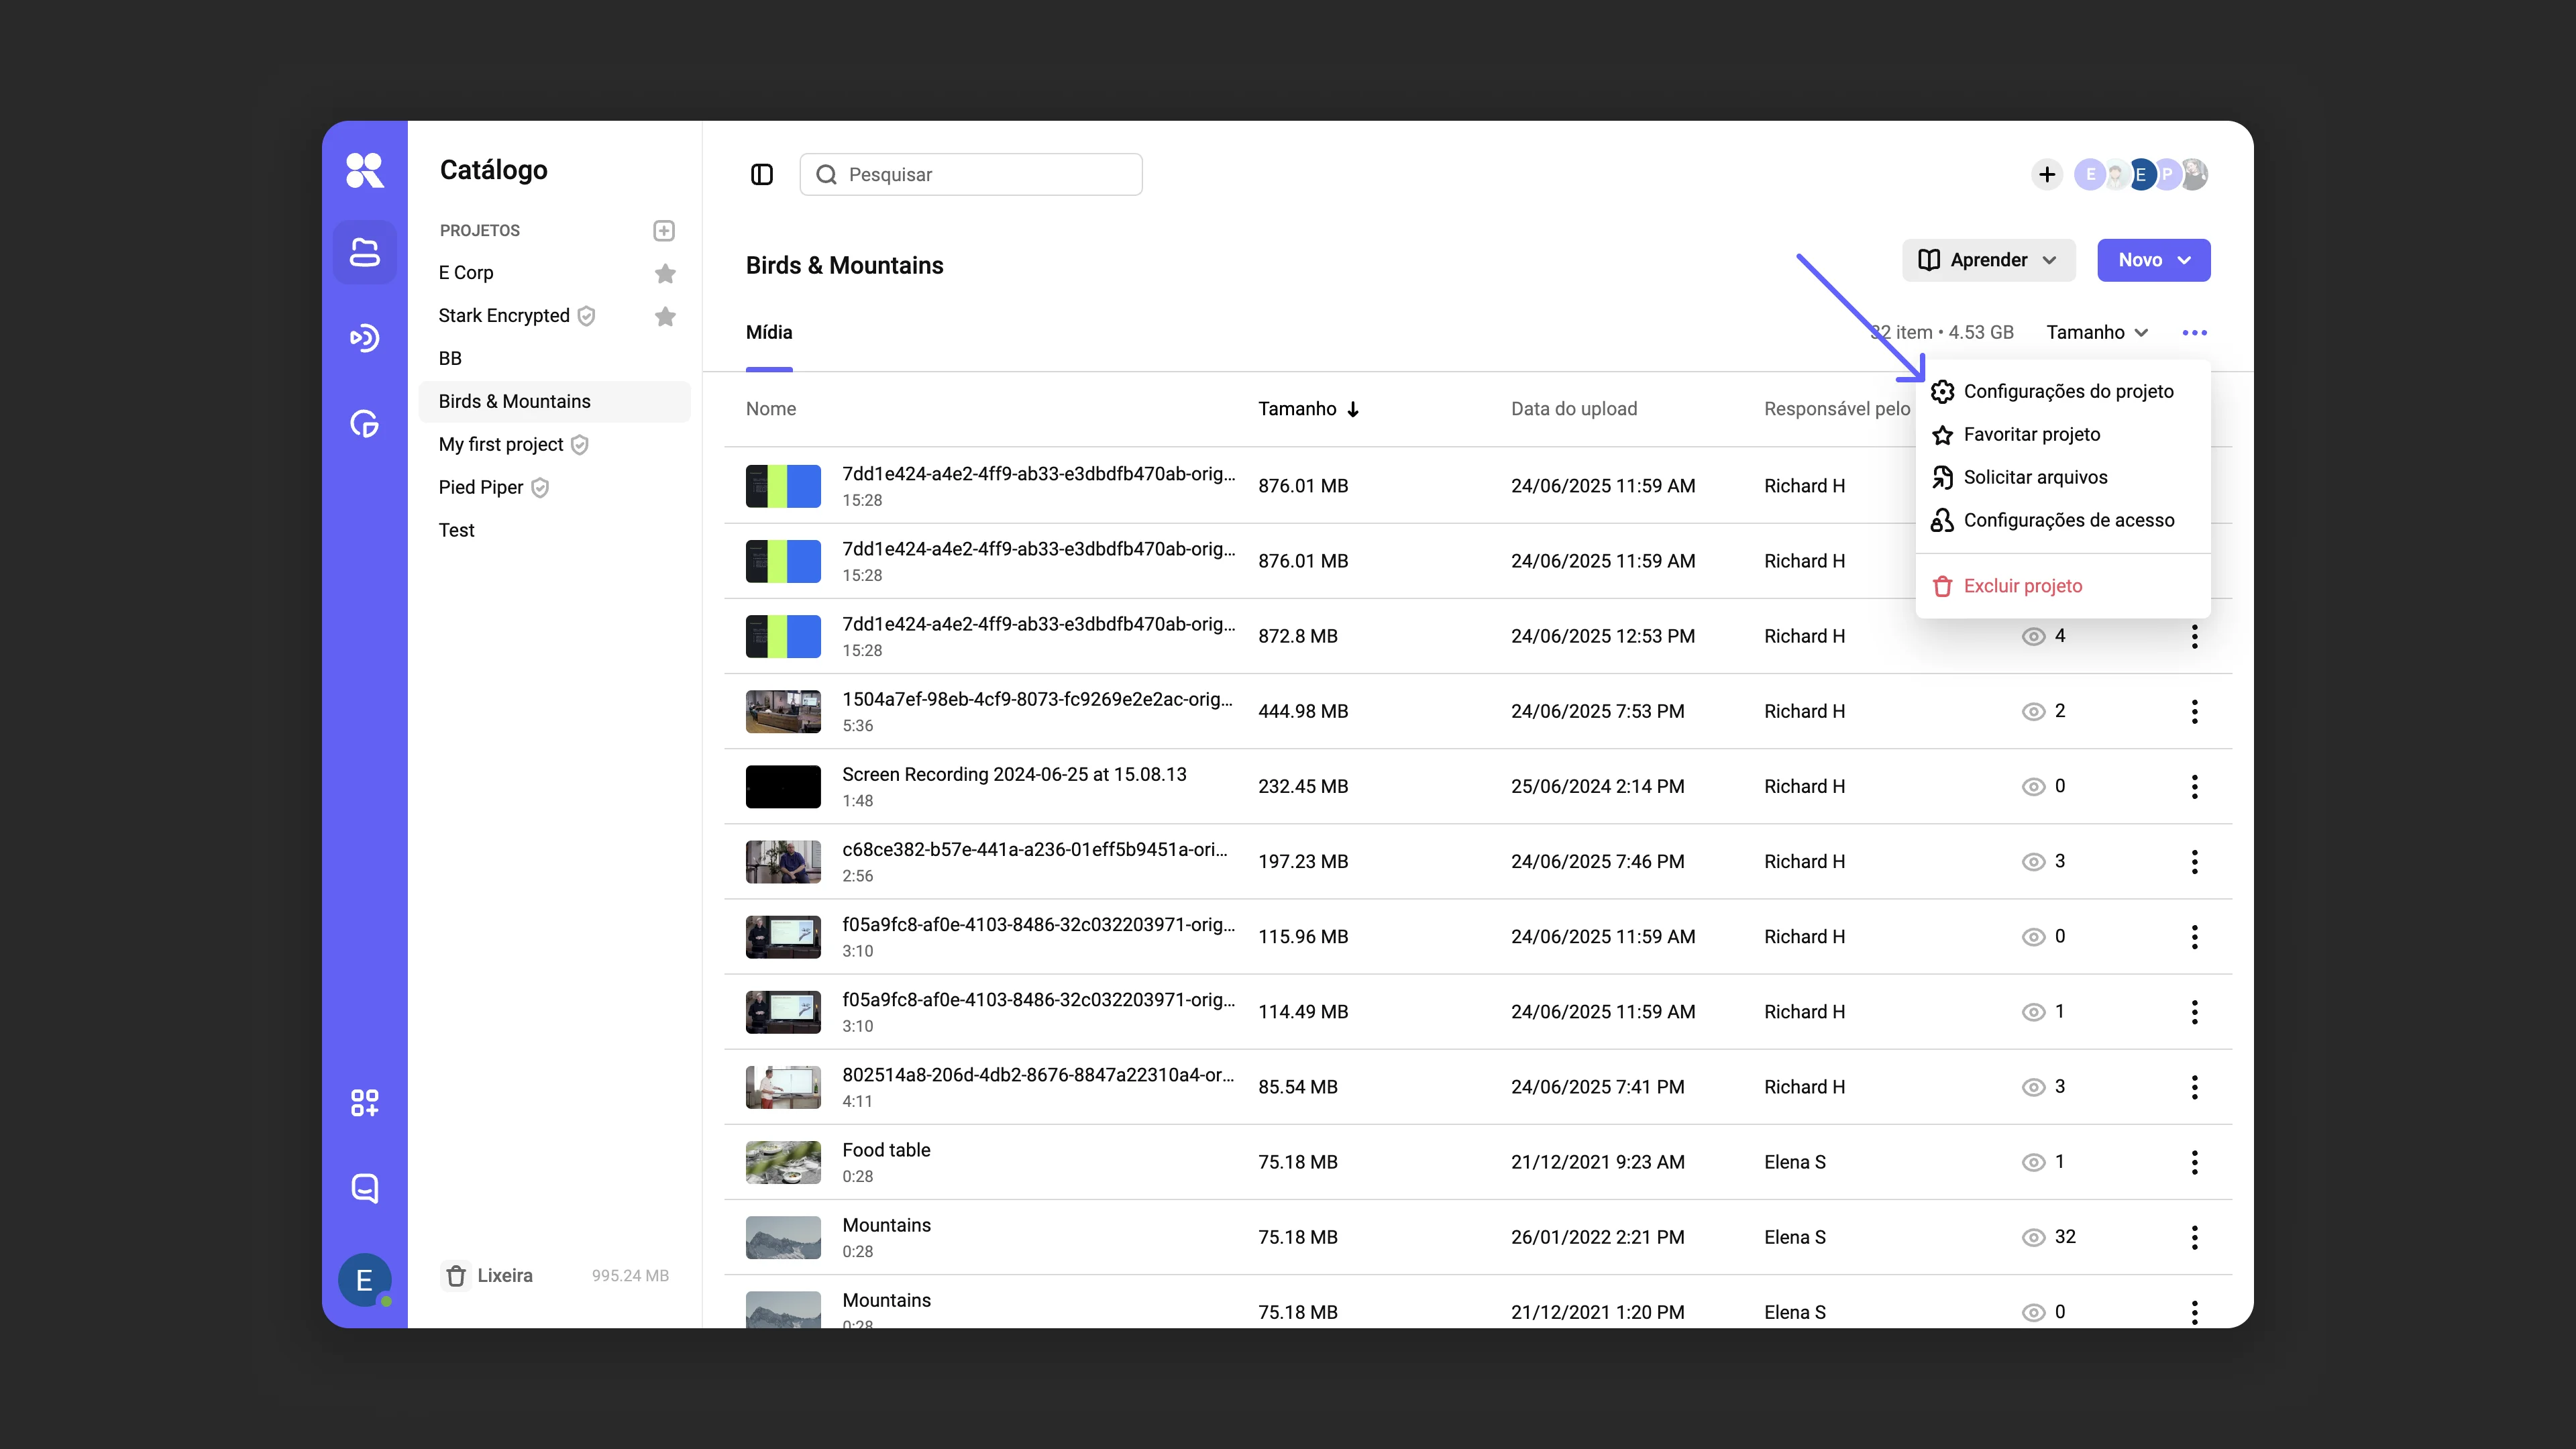The width and height of the screenshot is (2576, 1449).
Task: Open thumbnail of 1504a7ef video
Action: coord(783,712)
